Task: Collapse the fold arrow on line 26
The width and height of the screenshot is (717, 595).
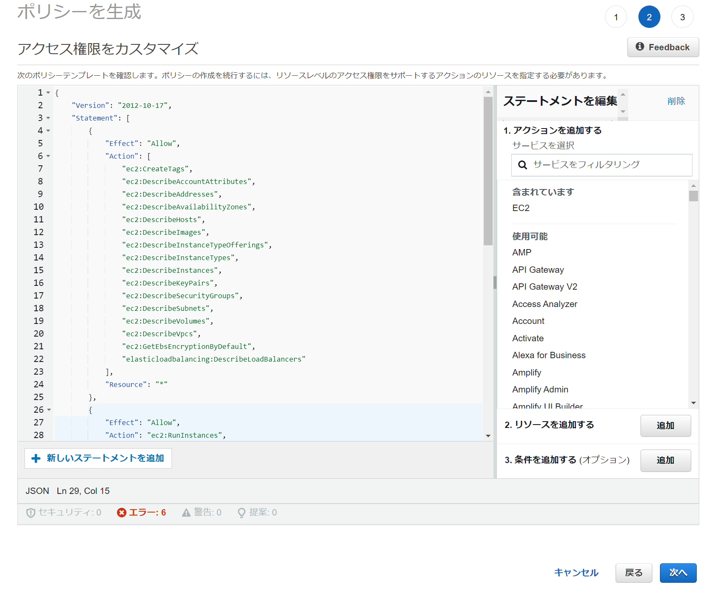Action: click(49, 410)
